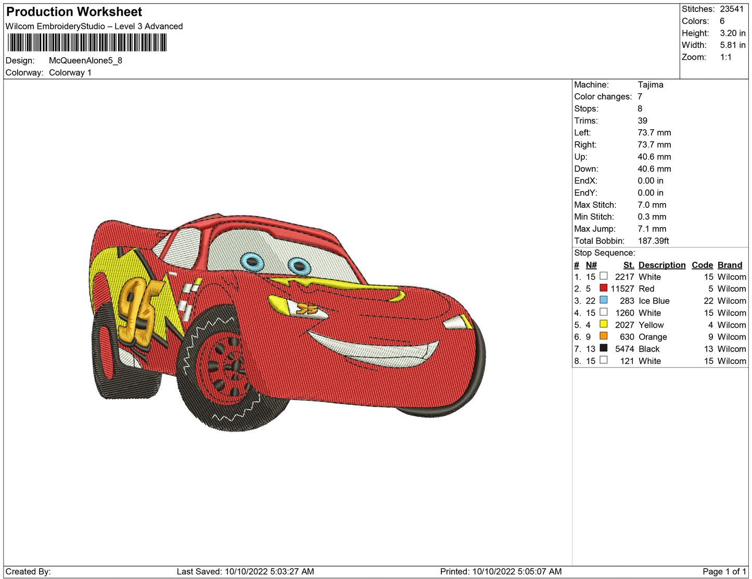Select the Orange thread color swatch
752x579 pixels.
[x=603, y=336]
